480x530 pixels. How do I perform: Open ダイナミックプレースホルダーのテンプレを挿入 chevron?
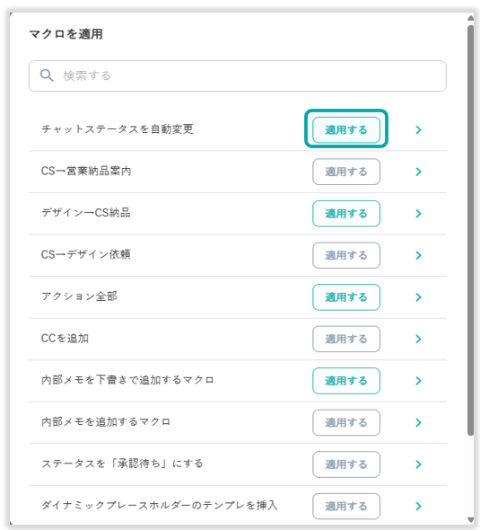pyautogui.click(x=419, y=506)
